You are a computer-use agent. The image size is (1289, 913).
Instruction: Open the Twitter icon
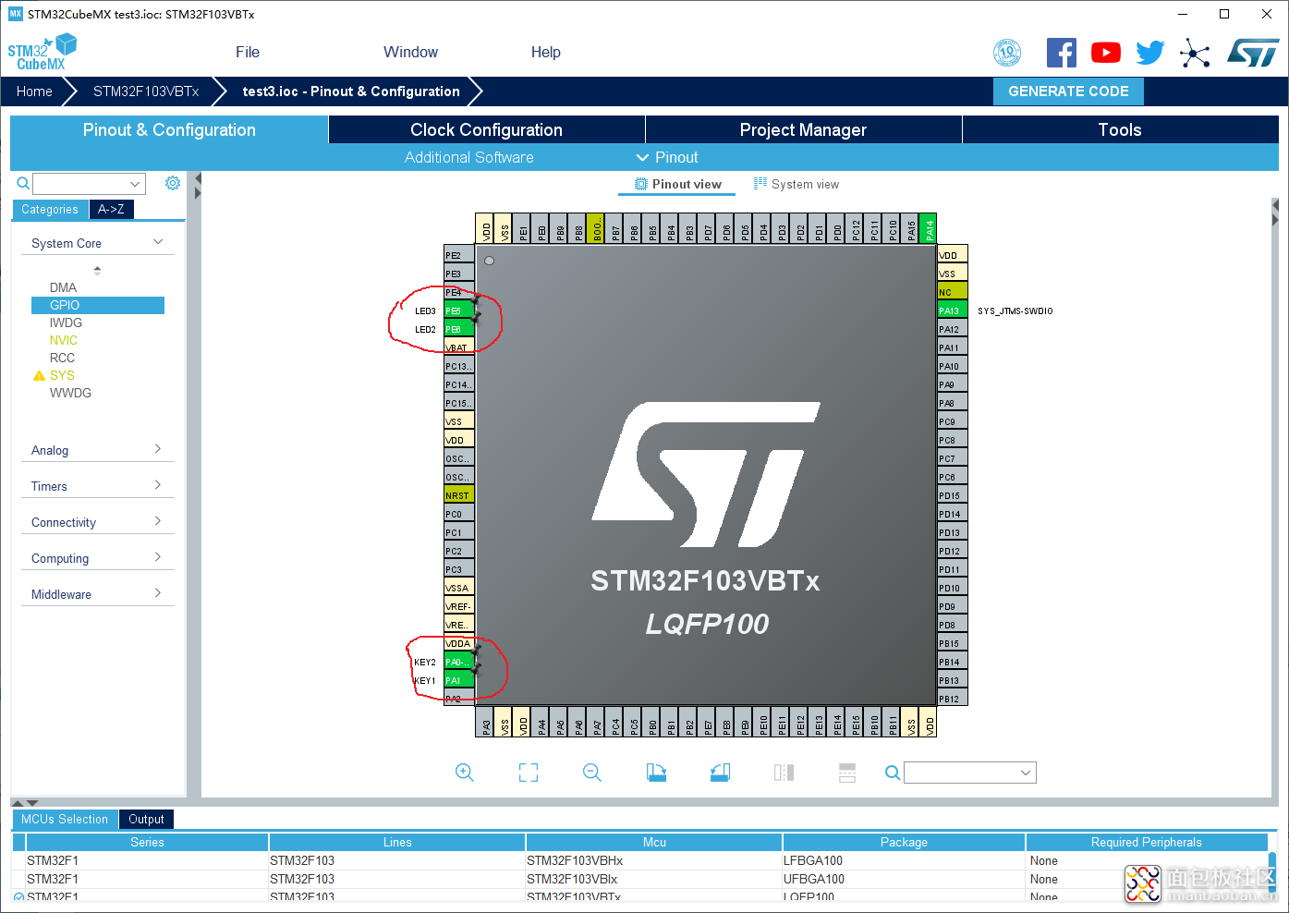pyautogui.click(x=1150, y=53)
